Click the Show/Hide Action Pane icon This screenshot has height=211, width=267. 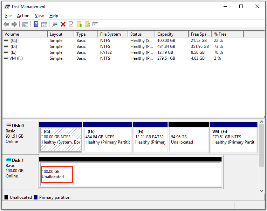coord(44,24)
